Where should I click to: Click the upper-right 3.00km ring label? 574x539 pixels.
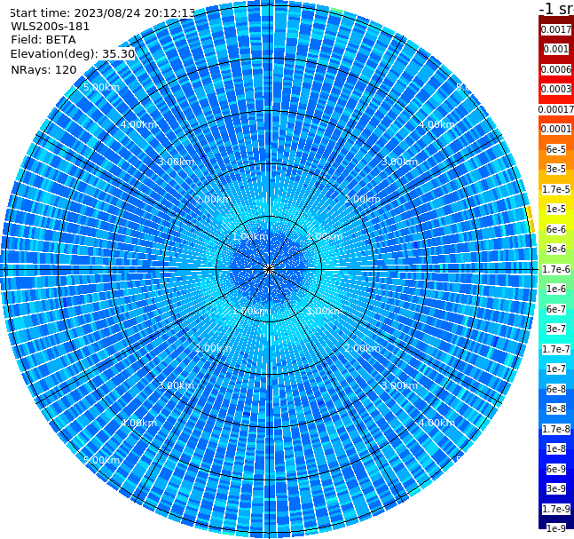(399, 162)
